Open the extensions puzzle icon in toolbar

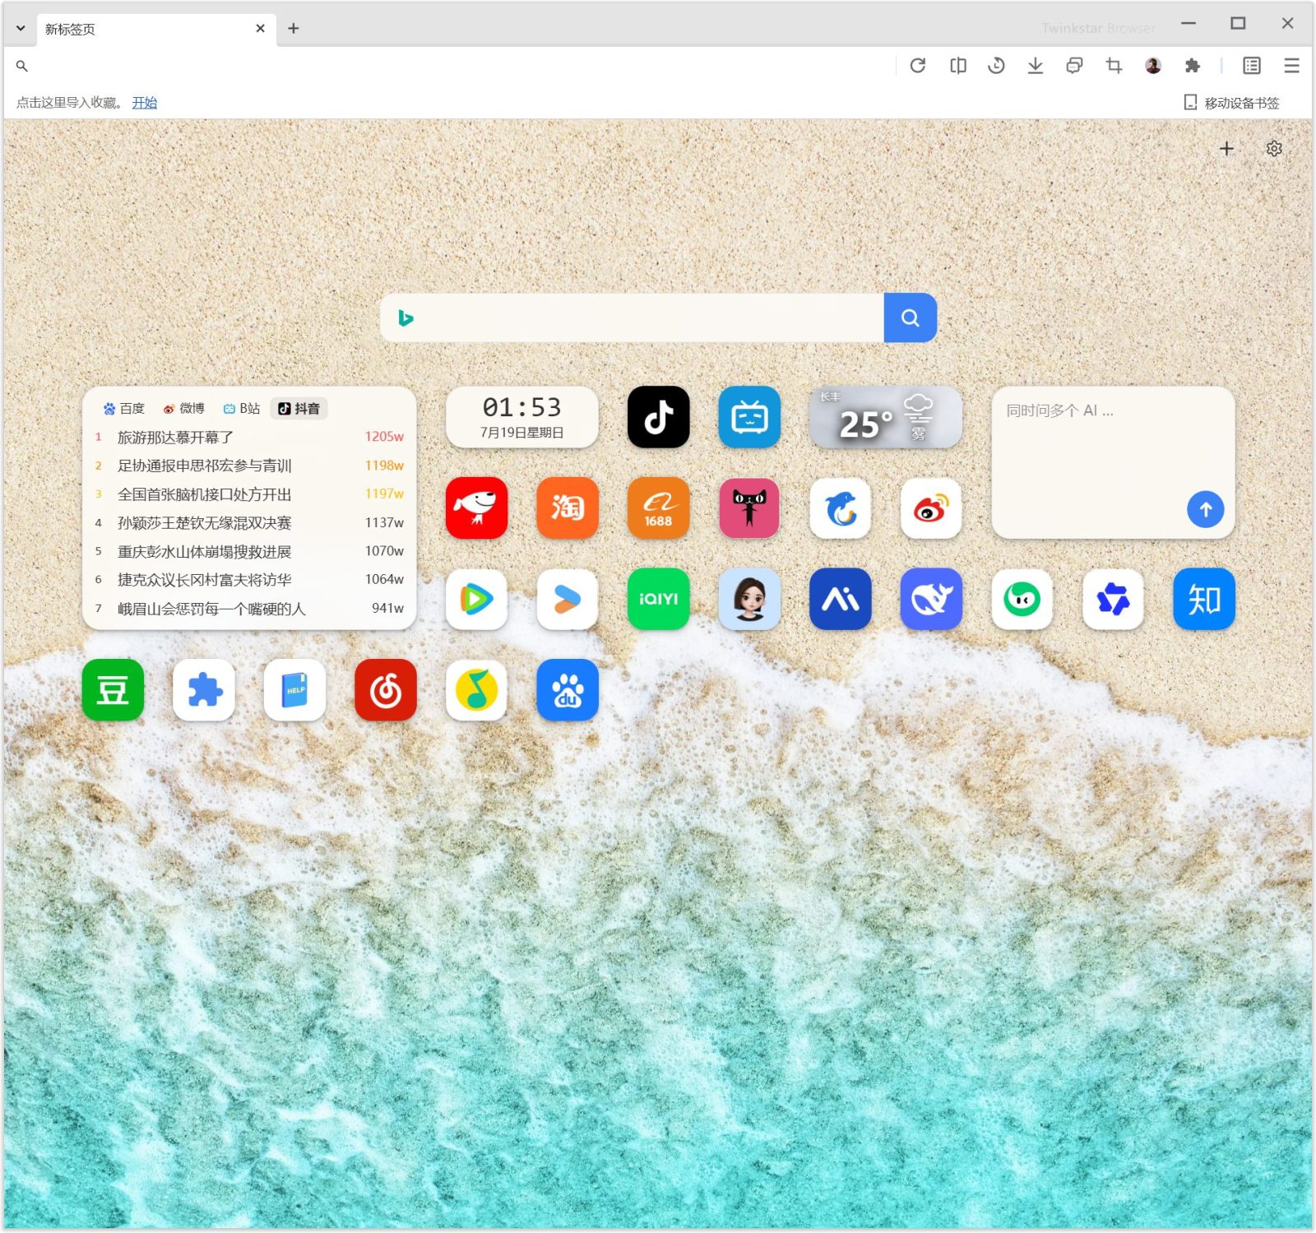(1192, 66)
